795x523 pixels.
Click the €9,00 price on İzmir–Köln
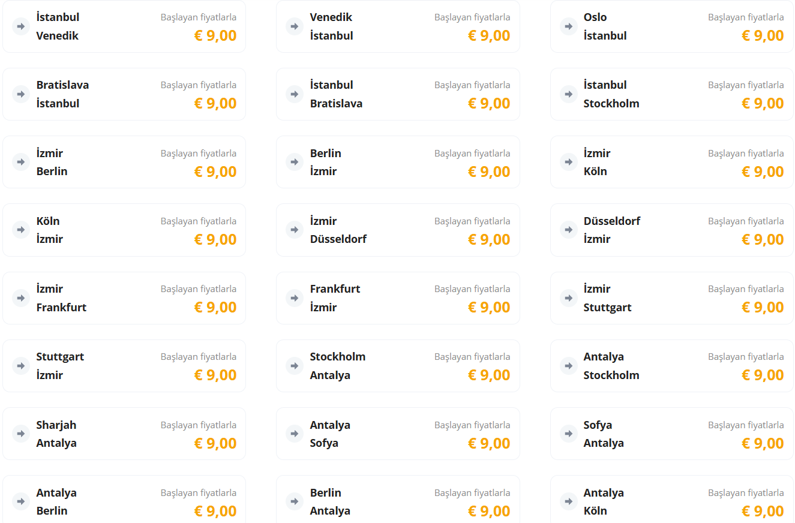coord(762,172)
